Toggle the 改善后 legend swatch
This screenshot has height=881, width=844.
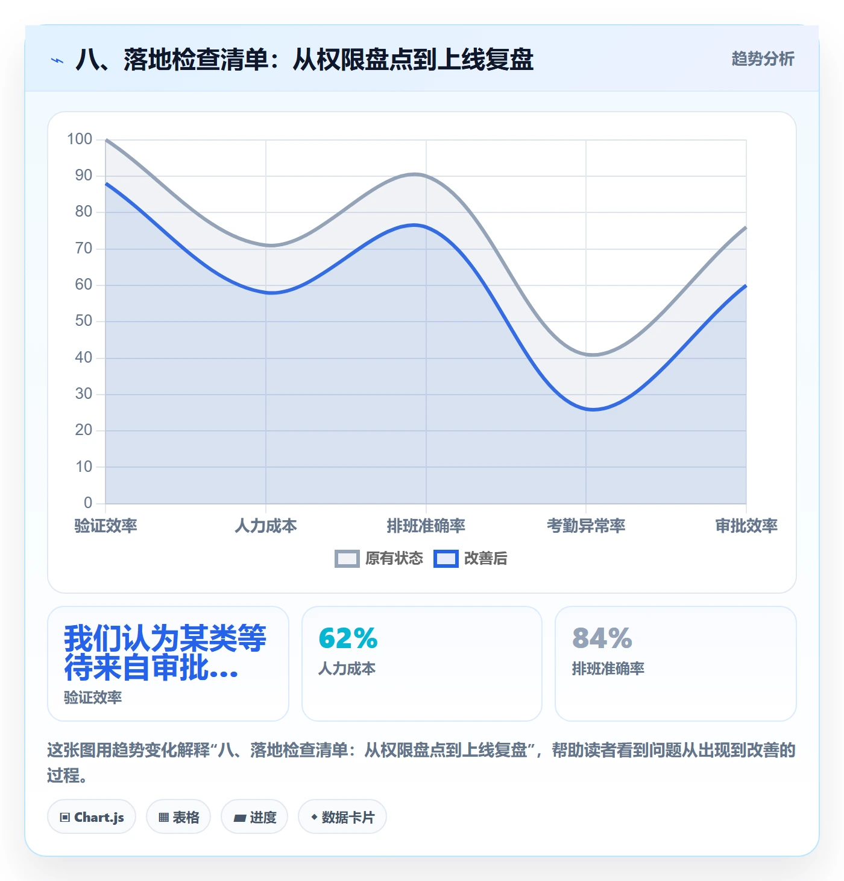click(x=446, y=559)
